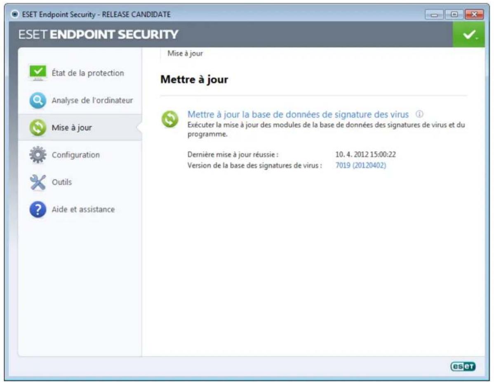Viewport: 494px width, 382px height.
Task: Click Version de la base des signatures label
Action: tap(254, 165)
